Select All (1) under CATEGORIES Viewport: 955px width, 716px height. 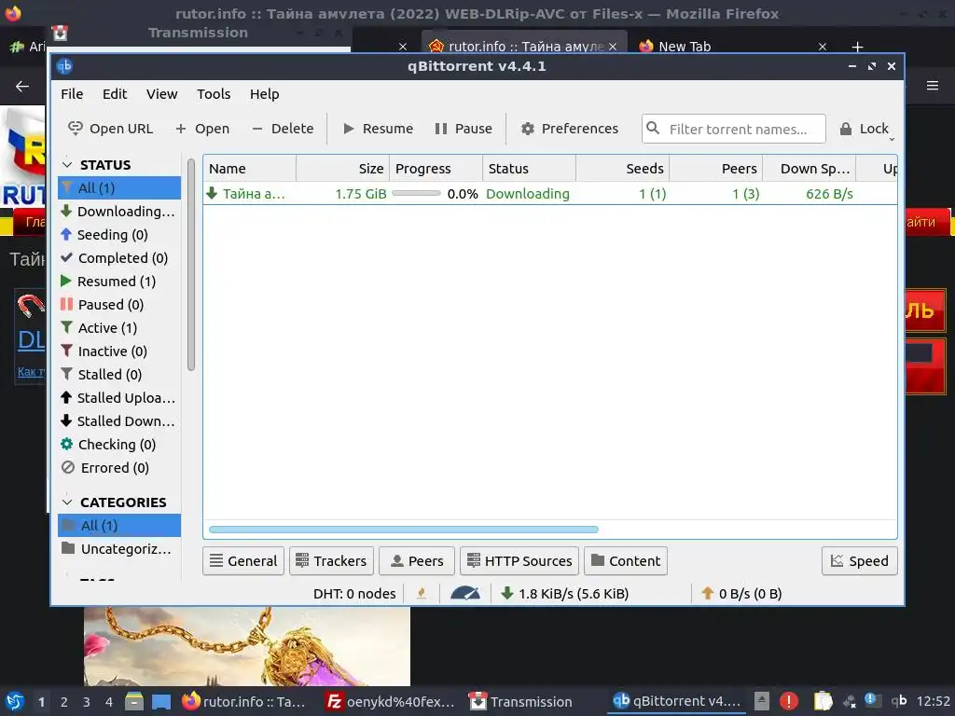119,526
